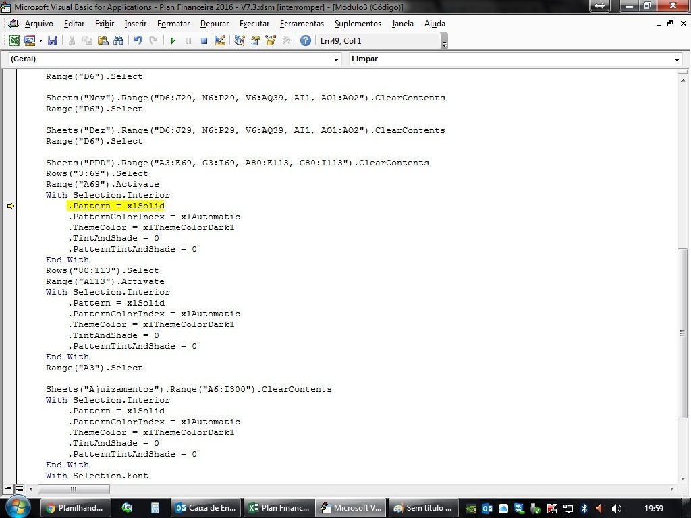This screenshot has width=691, height=518.
Task: Click horizontal scrollbar left arrow
Action: point(31,489)
